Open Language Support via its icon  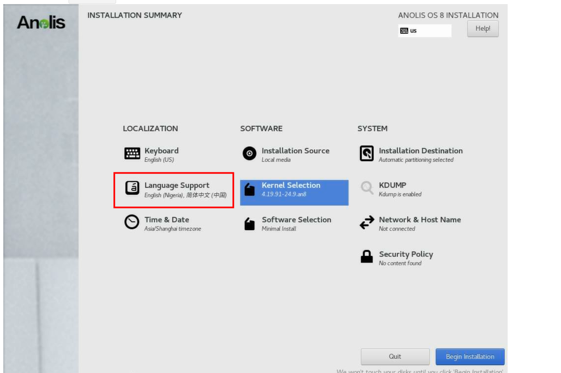pos(132,188)
